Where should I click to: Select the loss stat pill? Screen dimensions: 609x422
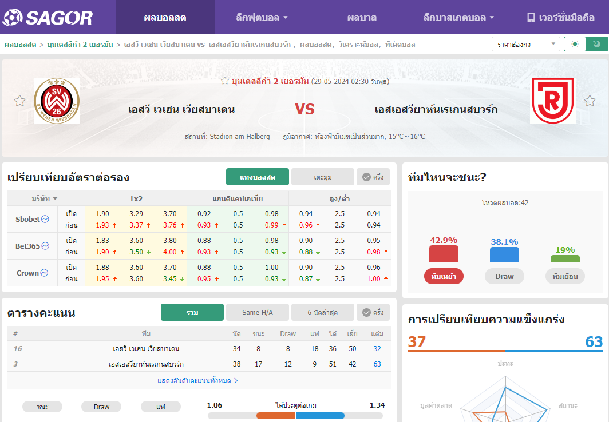[161, 407]
